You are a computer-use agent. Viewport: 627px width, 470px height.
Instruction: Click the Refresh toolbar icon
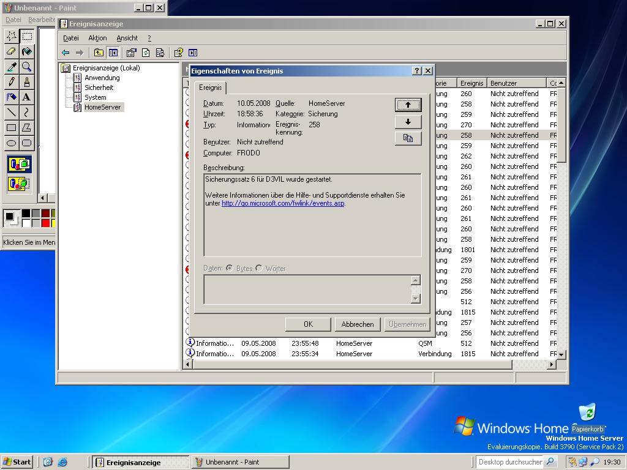pyautogui.click(x=146, y=53)
